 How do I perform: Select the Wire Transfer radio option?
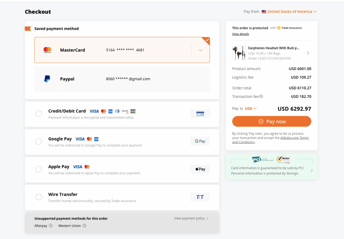pyautogui.click(x=39, y=197)
